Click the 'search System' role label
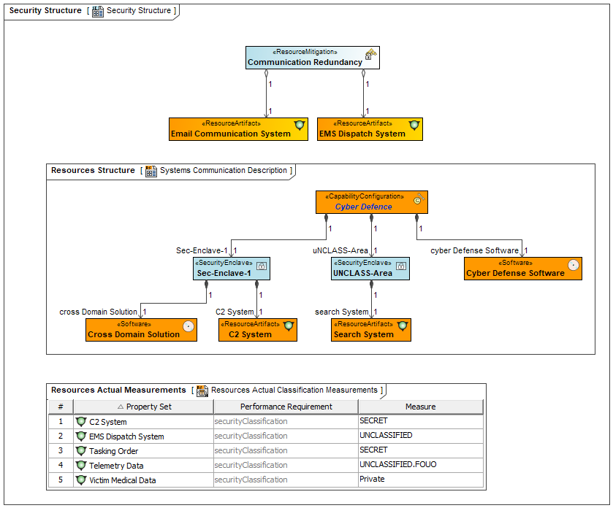613x508 pixels. coord(342,312)
